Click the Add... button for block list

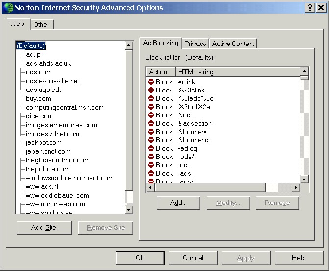178,203
